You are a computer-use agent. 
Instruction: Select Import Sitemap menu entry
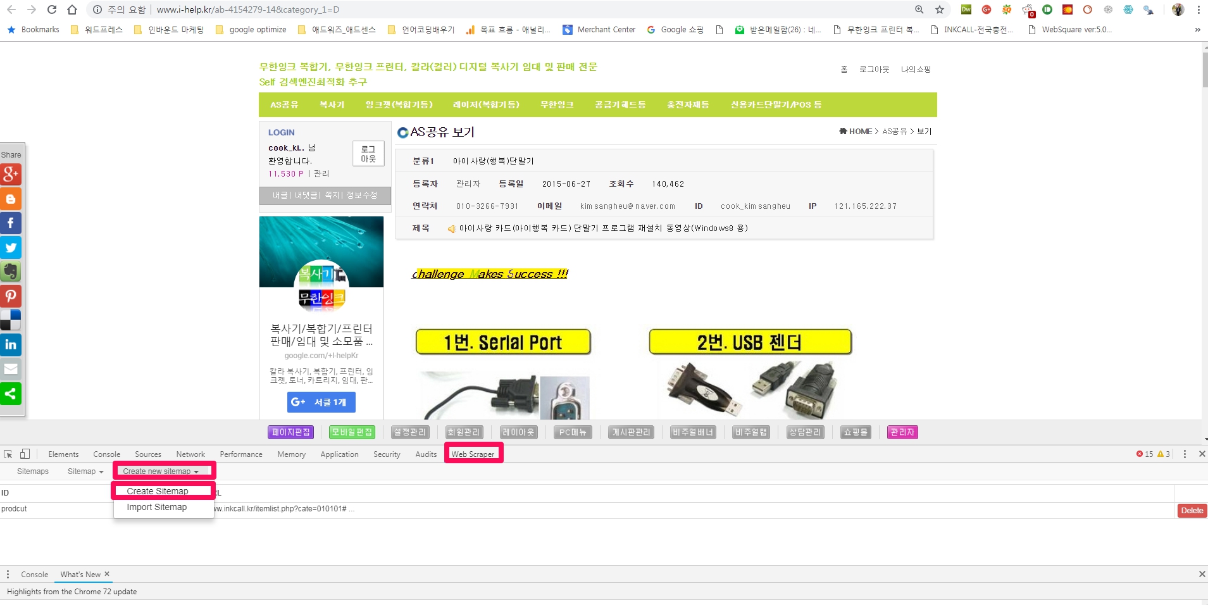coord(156,508)
